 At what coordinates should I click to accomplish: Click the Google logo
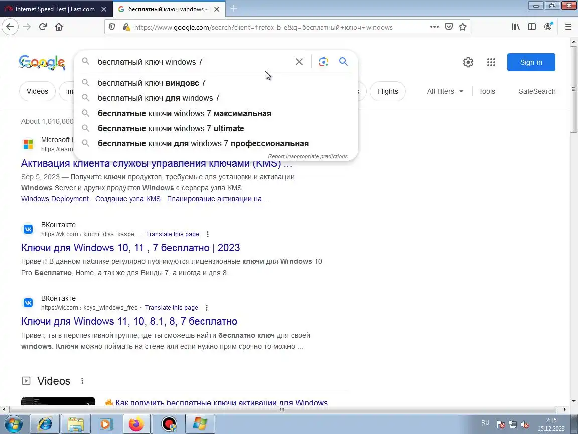click(42, 62)
